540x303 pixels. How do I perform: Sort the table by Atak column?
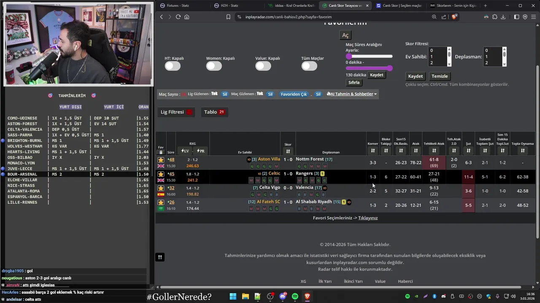pos(416,151)
